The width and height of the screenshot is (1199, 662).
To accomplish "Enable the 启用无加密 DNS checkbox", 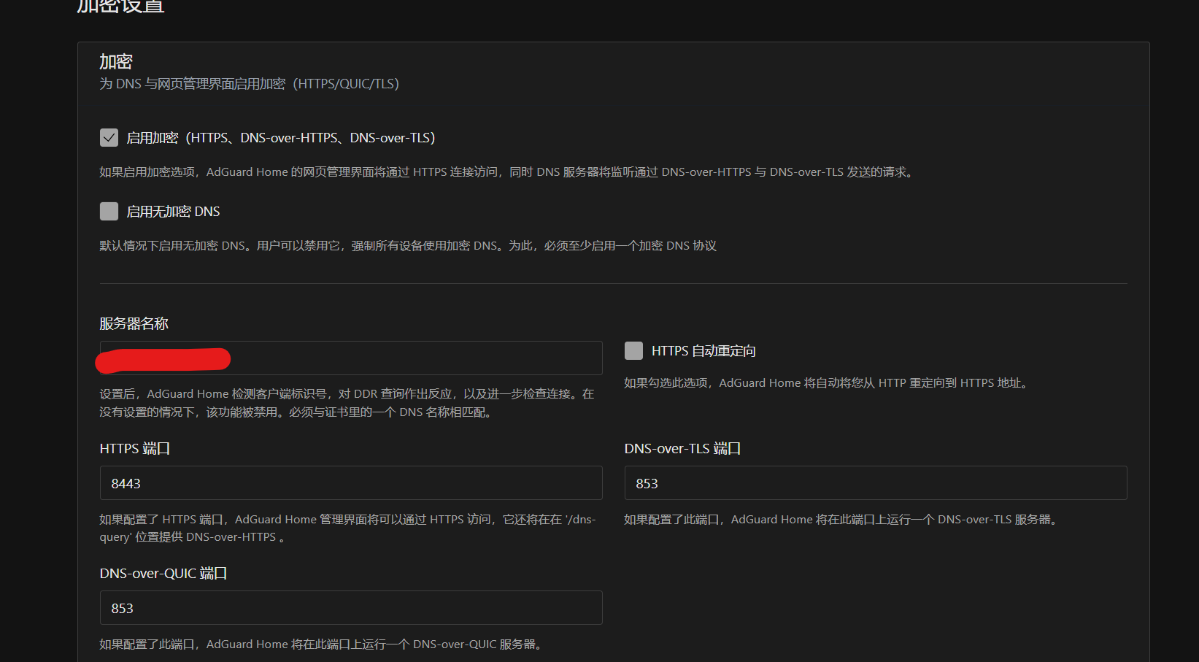I will coord(109,212).
